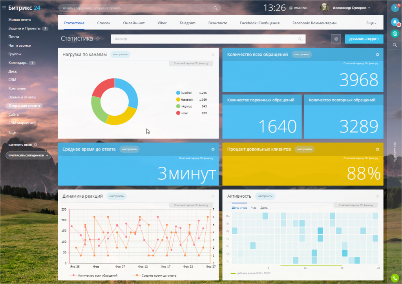Select День и час tab in Активность
This screenshot has width=402, height=284.
point(239,208)
